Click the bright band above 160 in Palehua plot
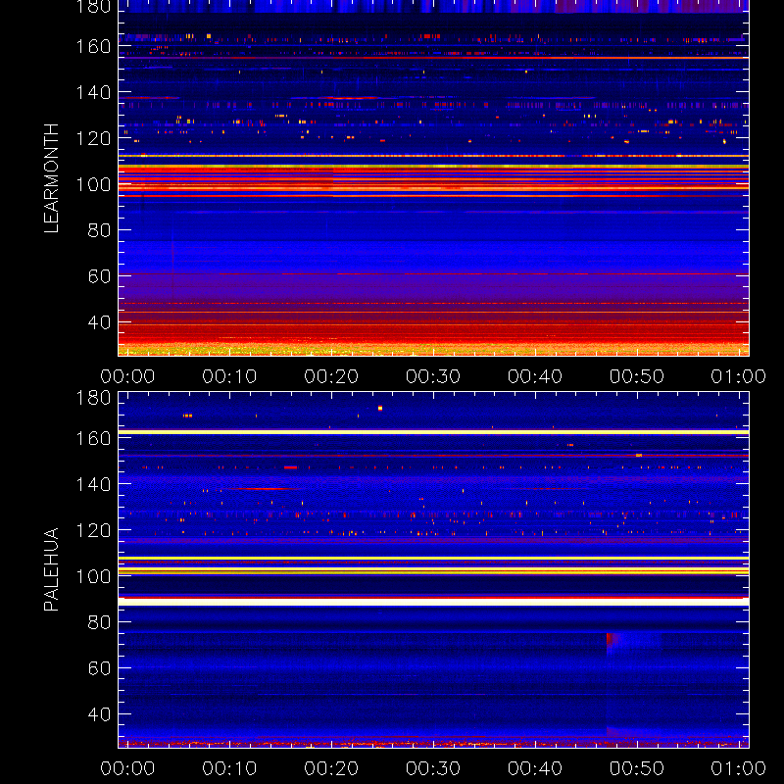This screenshot has height=784, width=784. click(433, 432)
